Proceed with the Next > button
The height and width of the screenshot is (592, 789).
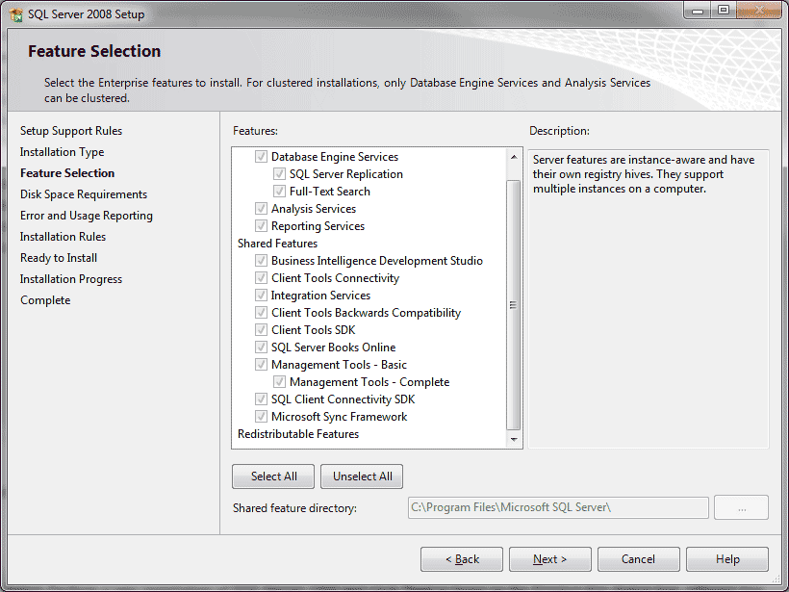(550, 559)
